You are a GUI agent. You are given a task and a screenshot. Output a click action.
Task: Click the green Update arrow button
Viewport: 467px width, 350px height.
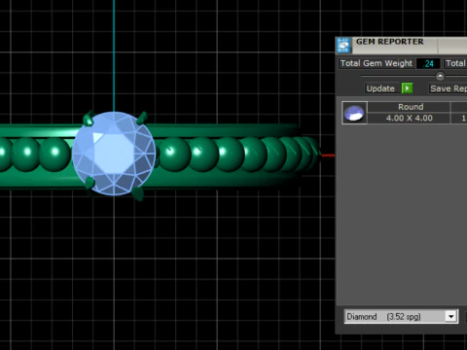[407, 88]
